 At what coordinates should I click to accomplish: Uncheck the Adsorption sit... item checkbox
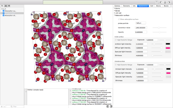[x=3, y=16]
